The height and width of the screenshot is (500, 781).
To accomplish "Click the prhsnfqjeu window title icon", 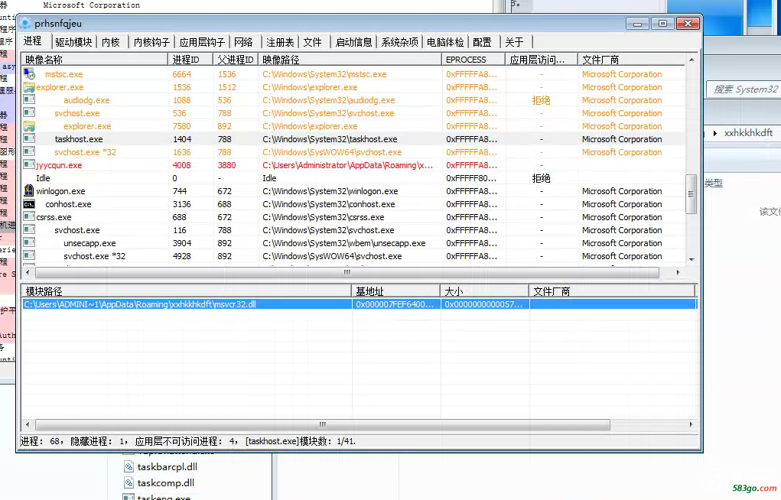I will coord(26,24).
